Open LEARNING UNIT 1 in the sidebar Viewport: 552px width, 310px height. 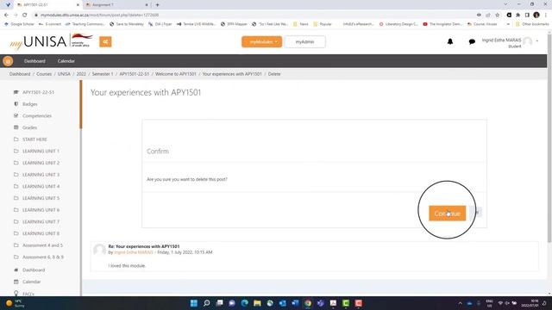tap(41, 152)
